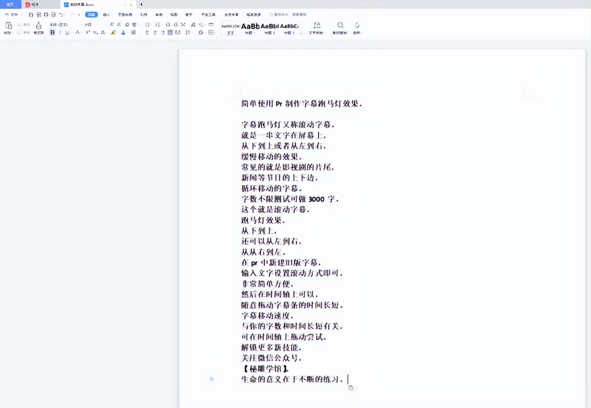This screenshot has height=408, width=591.
Task: Click the Undo arrow
Action: pyautogui.click(x=61, y=15)
